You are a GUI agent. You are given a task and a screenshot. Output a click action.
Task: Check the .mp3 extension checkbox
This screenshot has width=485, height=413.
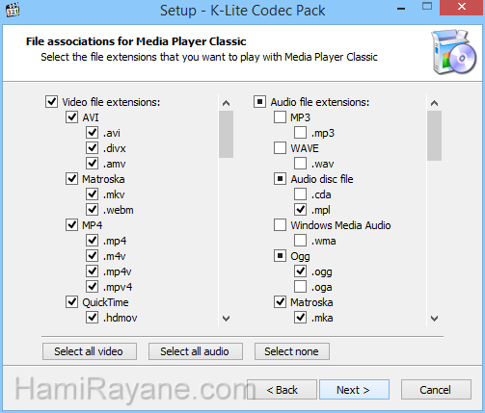pyautogui.click(x=301, y=132)
